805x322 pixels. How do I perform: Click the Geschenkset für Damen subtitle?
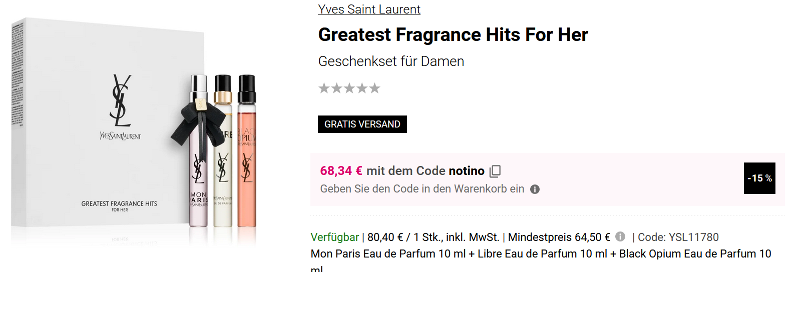(391, 61)
